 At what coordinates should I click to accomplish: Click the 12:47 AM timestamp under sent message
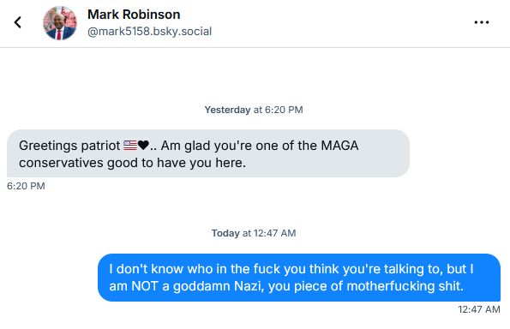click(x=479, y=309)
